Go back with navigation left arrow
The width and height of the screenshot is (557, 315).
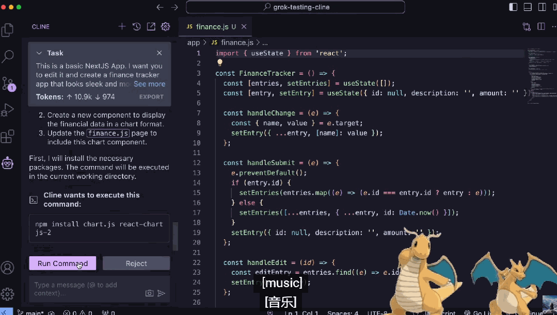(x=160, y=7)
